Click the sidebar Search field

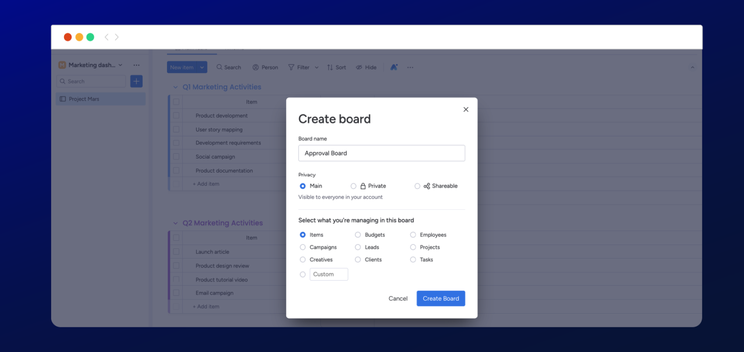pyautogui.click(x=91, y=81)
